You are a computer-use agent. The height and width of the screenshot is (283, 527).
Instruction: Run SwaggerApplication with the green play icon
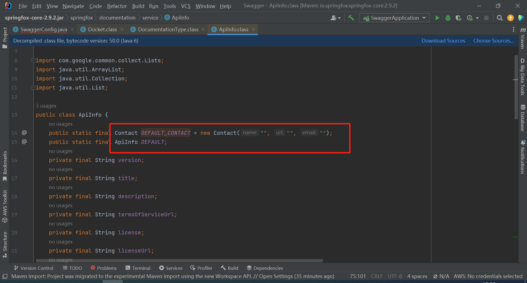point(437,18)
